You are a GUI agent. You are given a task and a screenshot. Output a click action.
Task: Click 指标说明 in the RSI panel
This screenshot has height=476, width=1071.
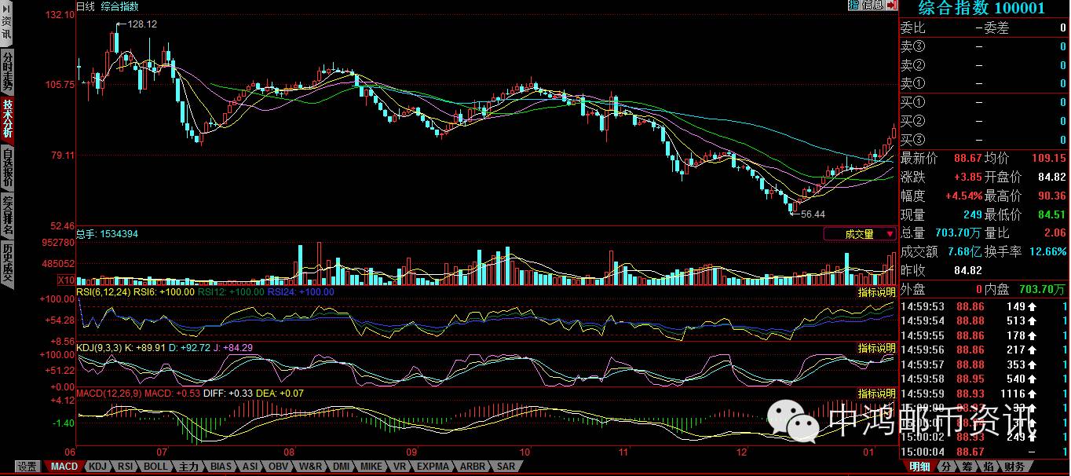coord(876,292)
